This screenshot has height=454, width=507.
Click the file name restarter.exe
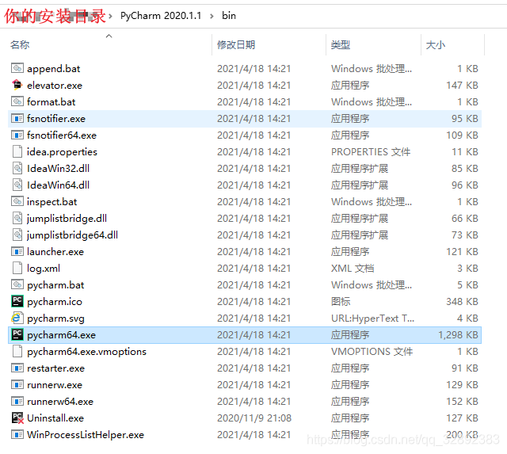56,368
